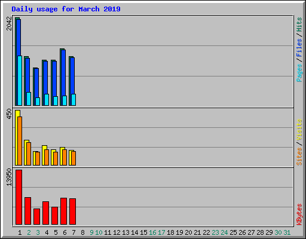Click the 450 axis value label
This screenshot has height=239, width=306.
(9, 114)
